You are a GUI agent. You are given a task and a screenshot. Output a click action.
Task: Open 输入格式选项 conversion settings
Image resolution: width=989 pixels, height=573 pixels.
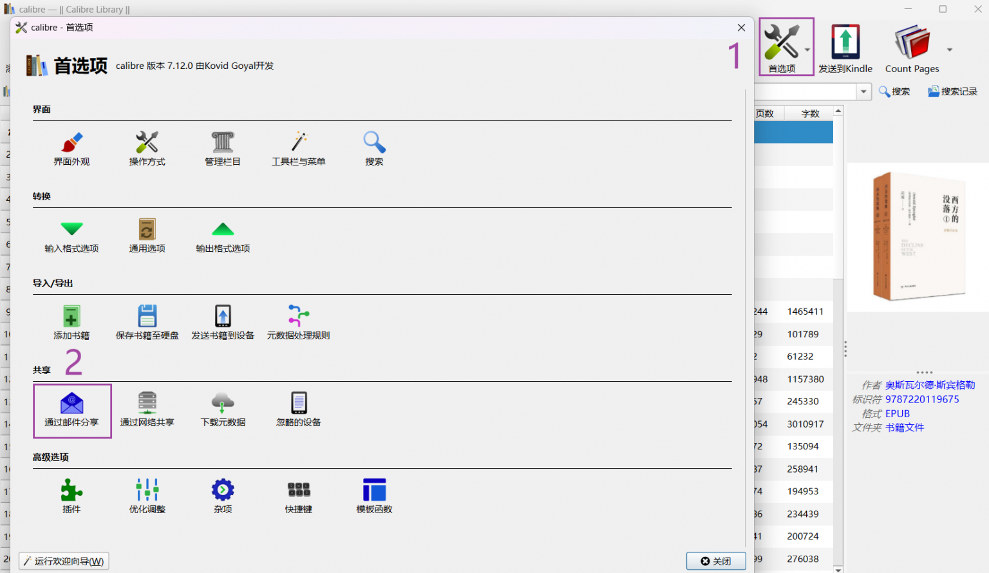71,236
